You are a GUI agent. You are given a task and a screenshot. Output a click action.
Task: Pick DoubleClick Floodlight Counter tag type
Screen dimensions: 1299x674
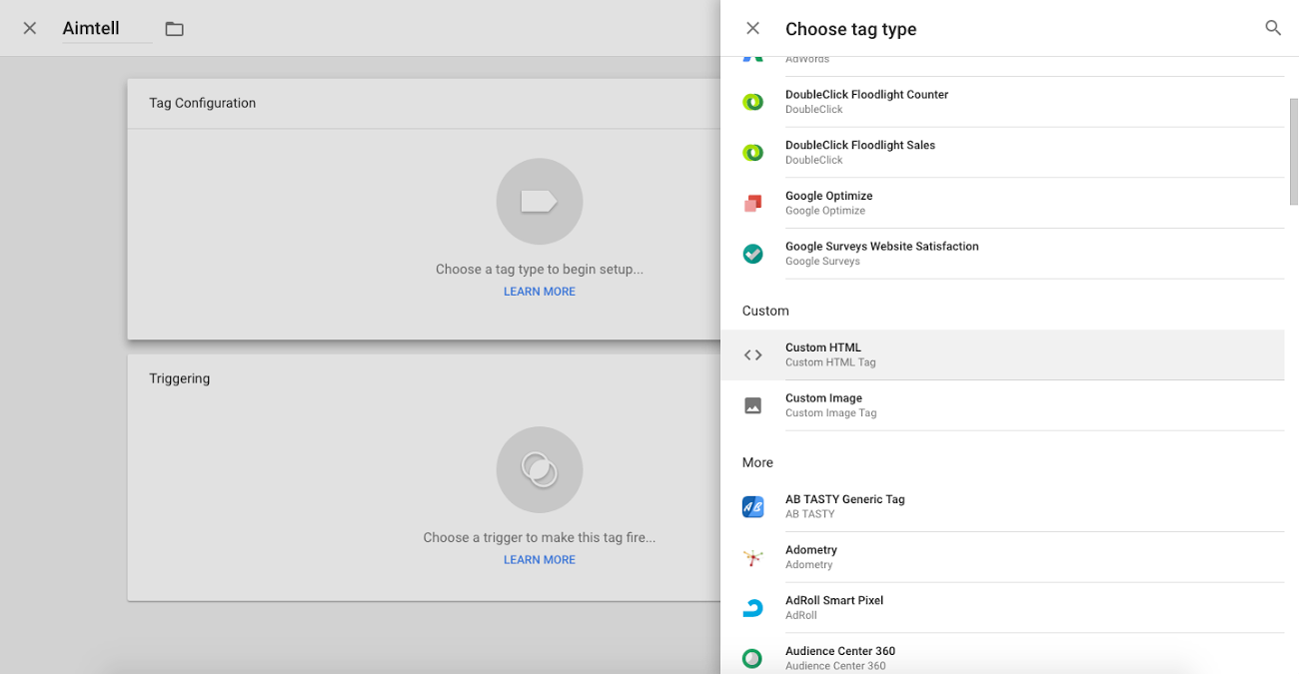(x=866, y=101)
